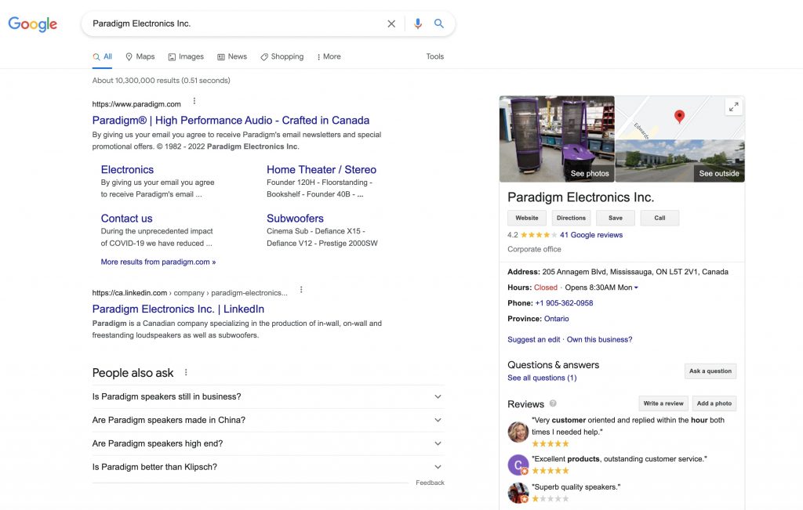This screenshot has height=510, width=803.
Task: Open search Tools
Action: tap(434, 56)
